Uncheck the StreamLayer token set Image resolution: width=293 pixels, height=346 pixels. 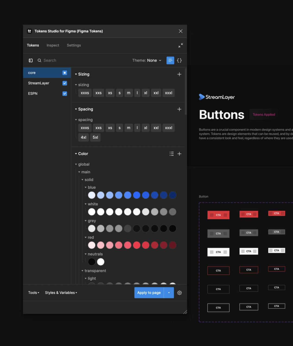tap(65, 83)
